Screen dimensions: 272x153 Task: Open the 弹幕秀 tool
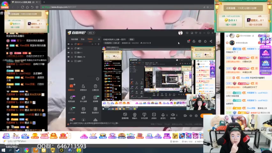pyautogui.click(x=83, y=110)
